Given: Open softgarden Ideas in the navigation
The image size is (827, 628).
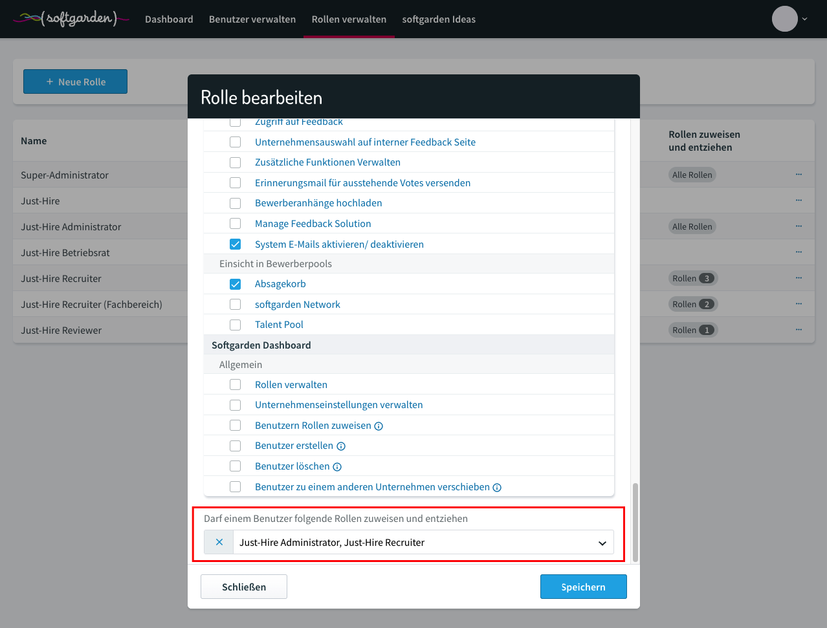Looking at the screenshot, I should click(x=439, y=19).
